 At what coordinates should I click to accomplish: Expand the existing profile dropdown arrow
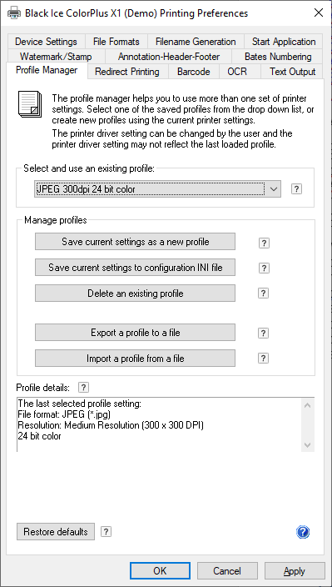pos(274,189)
